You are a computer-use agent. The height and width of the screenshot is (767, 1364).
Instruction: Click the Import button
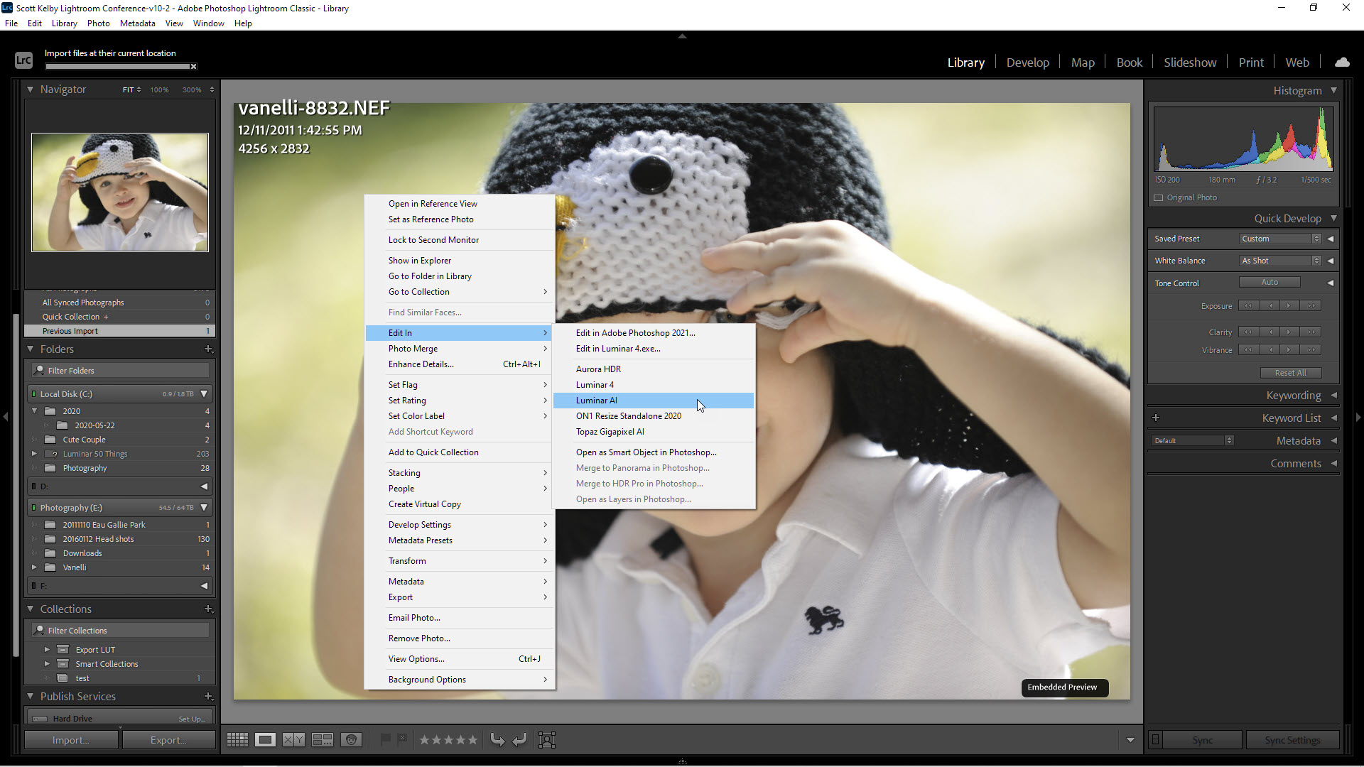[x=70, y=740]
